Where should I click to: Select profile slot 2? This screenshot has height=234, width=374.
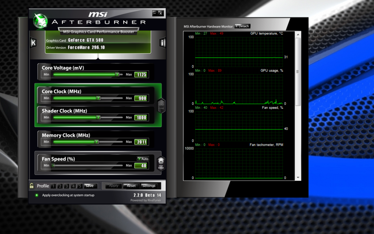pyautogui.click(x=60, y=186)
